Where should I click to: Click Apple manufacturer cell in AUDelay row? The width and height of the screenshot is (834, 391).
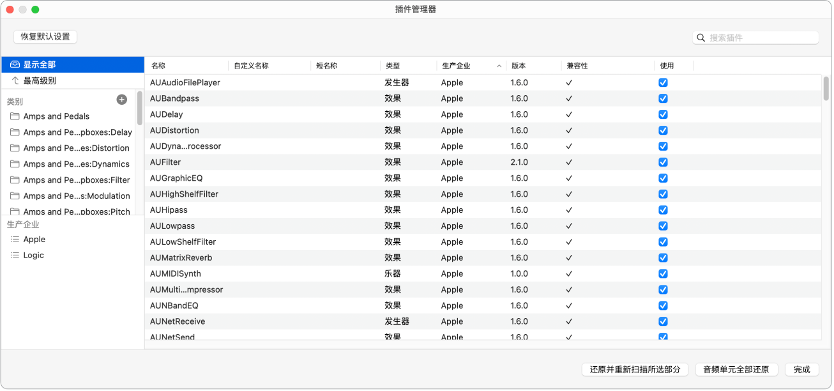[452, 114]
